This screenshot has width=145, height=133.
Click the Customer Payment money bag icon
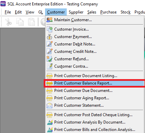(x=49, y=37)
